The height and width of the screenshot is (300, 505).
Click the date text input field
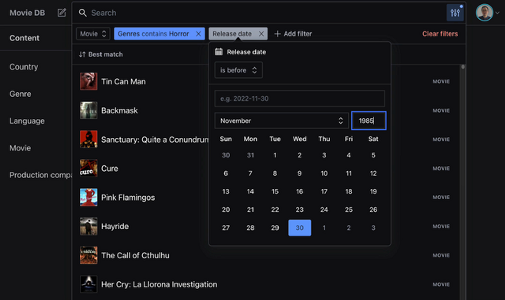(299, 98)
